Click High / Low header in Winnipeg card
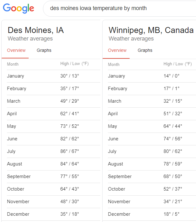 pos(177,64)
